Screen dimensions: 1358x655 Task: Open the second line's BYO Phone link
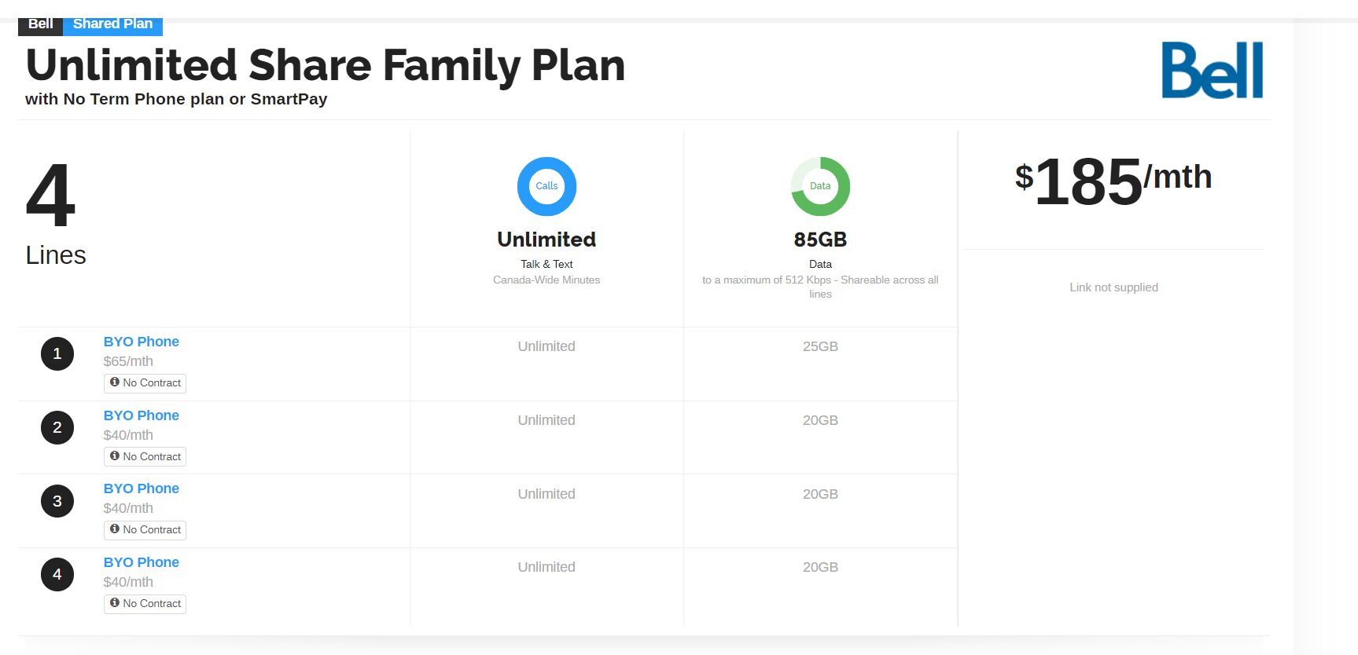[x=142, y=415]
